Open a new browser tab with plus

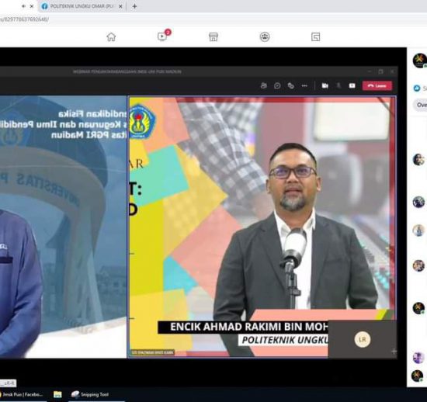click(134, 6)
